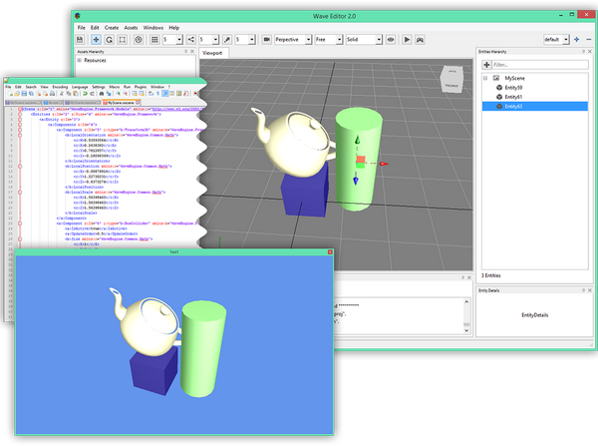The height and width of the screenshot is (446, 598).
Task: Pin the Entities Hierarchy panel
Action: (x=583, y=51)
